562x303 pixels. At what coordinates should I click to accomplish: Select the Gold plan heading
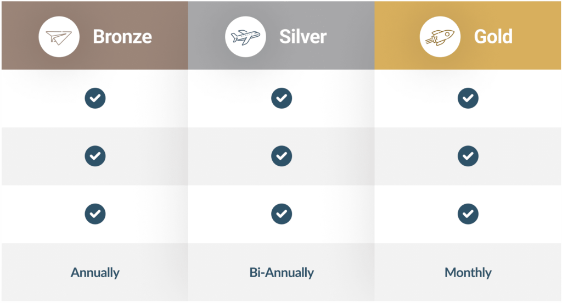[493, 36]
